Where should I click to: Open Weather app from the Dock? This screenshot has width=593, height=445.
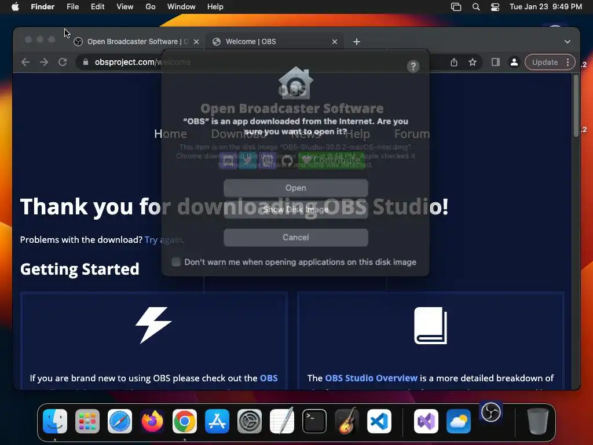pos(459,421)
